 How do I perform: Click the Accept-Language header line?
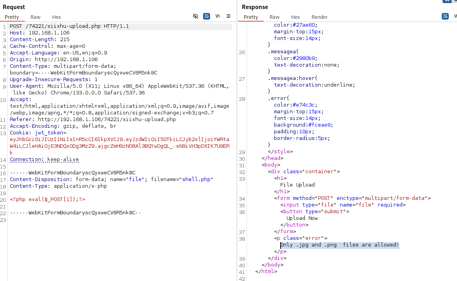point(58,53)
